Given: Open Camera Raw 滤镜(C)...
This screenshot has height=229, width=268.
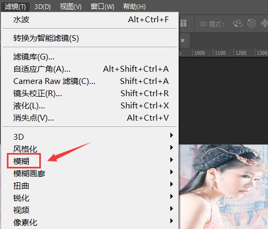Looking at the screenshot, I should [x=90, y=81].
